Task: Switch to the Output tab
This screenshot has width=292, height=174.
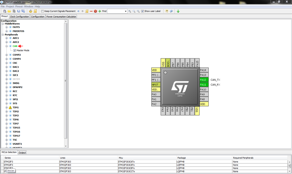Action: coord(22,152)
